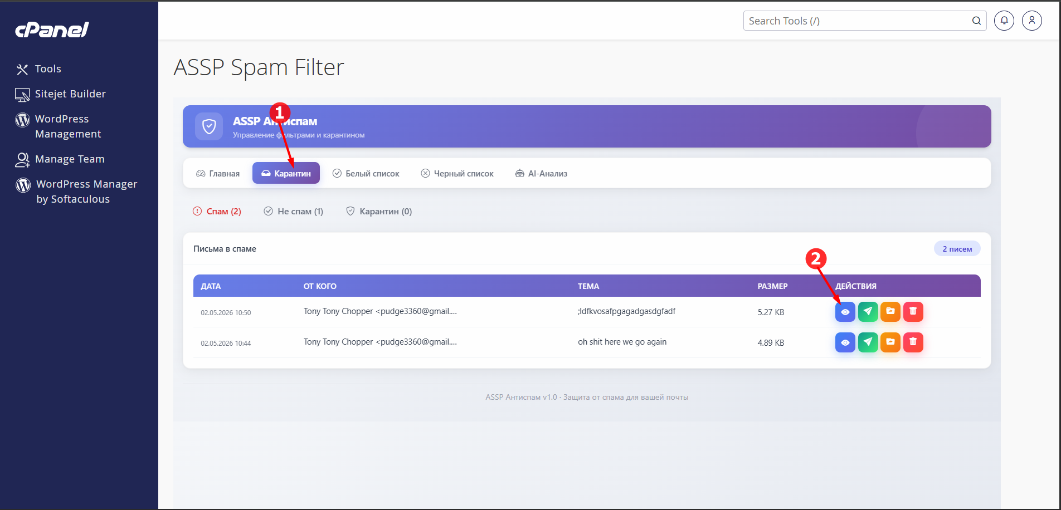
Task: Click the cPanel logo
Action: (52, 30)
